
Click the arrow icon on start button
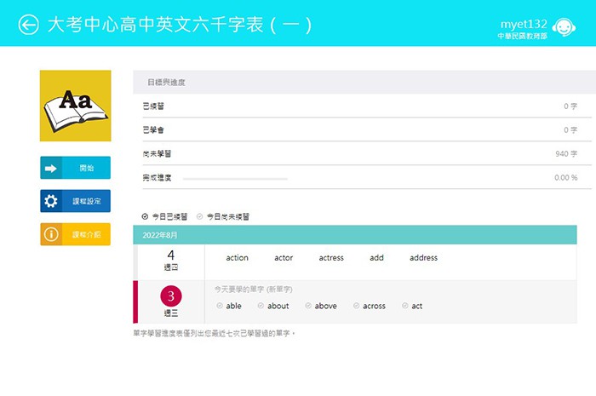coord(51,169)
